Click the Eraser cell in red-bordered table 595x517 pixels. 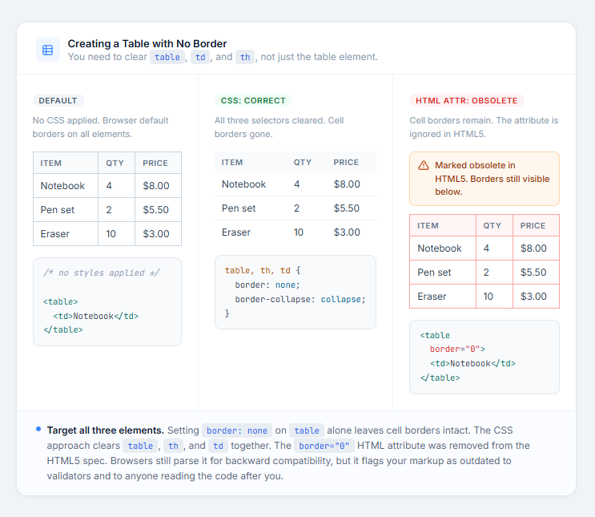pyautogui.click(x=443, y=297)
